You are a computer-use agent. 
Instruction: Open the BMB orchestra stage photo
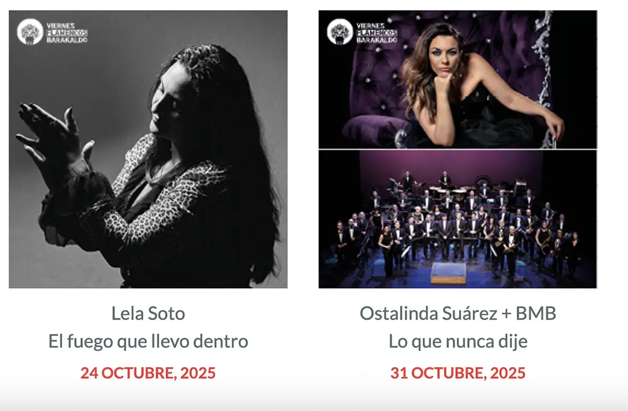(458, 219)
